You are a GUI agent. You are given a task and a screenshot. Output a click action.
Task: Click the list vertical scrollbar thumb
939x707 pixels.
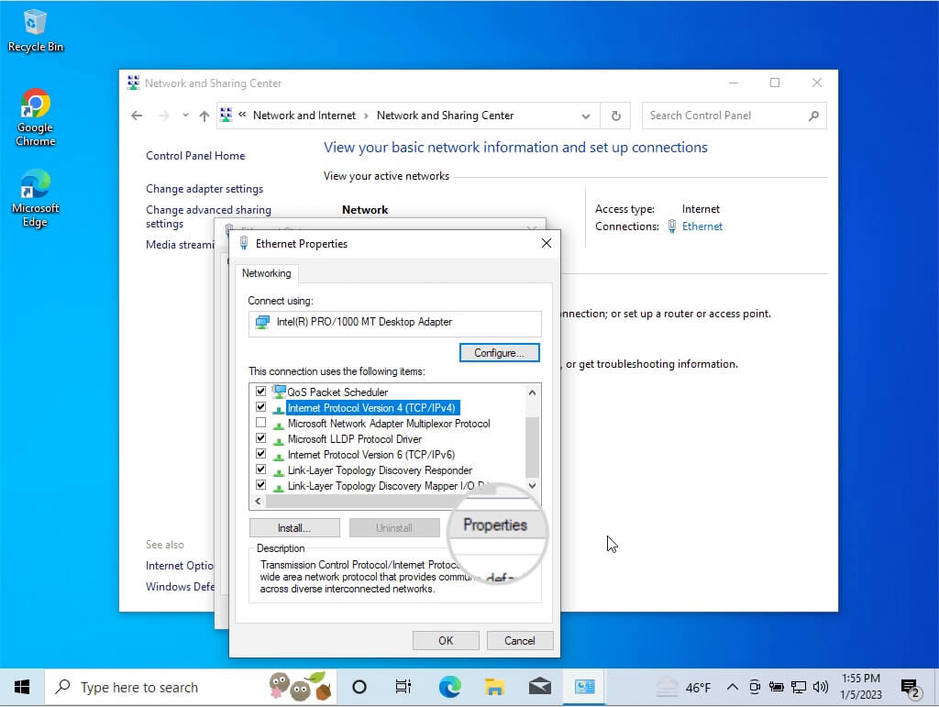click(532, 447)
